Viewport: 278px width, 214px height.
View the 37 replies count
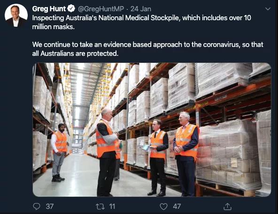click(x=50, y=206)
